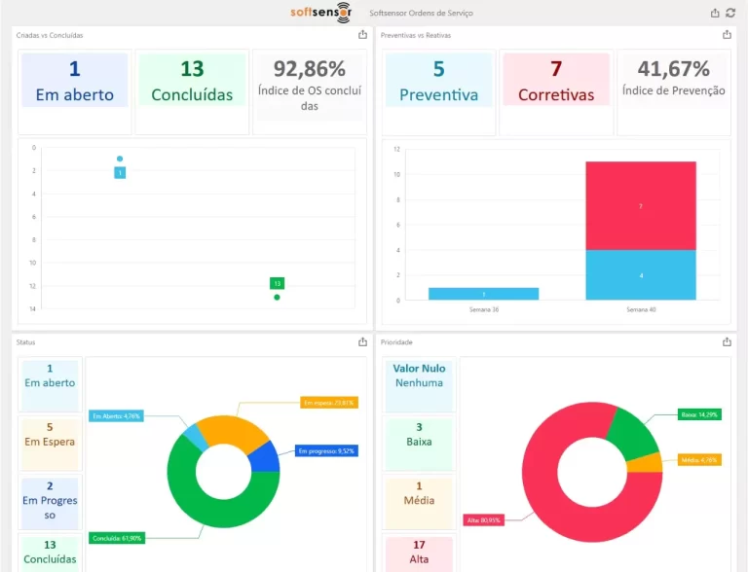The image size is (748, 572).
Task: Click the red Corretivas bar segment in Semana 40
Action: (x=640, y=205)
